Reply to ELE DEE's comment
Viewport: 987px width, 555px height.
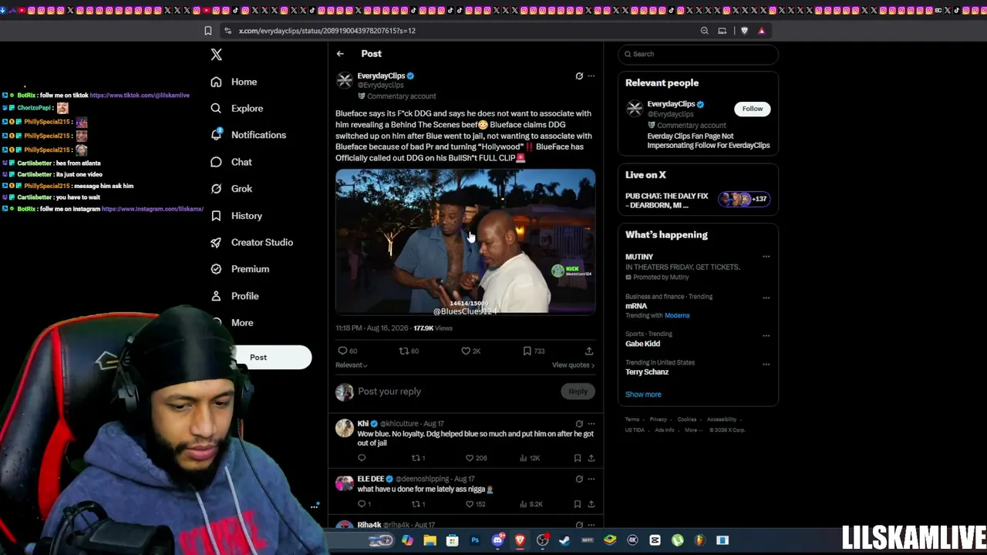coord(364,504)
